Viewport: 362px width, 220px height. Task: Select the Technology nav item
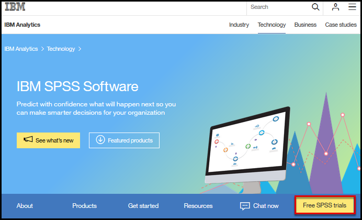(x=271, y=25)
